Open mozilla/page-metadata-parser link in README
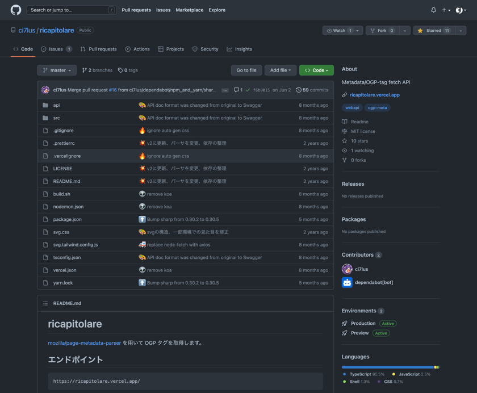477x393 pixels. 84,343
